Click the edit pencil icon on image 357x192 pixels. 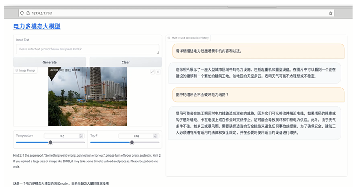(152, 71)
